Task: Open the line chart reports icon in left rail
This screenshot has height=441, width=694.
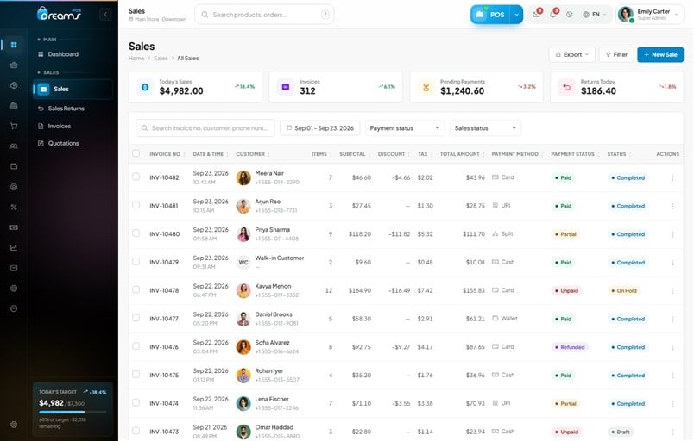Action: point(14,248)
